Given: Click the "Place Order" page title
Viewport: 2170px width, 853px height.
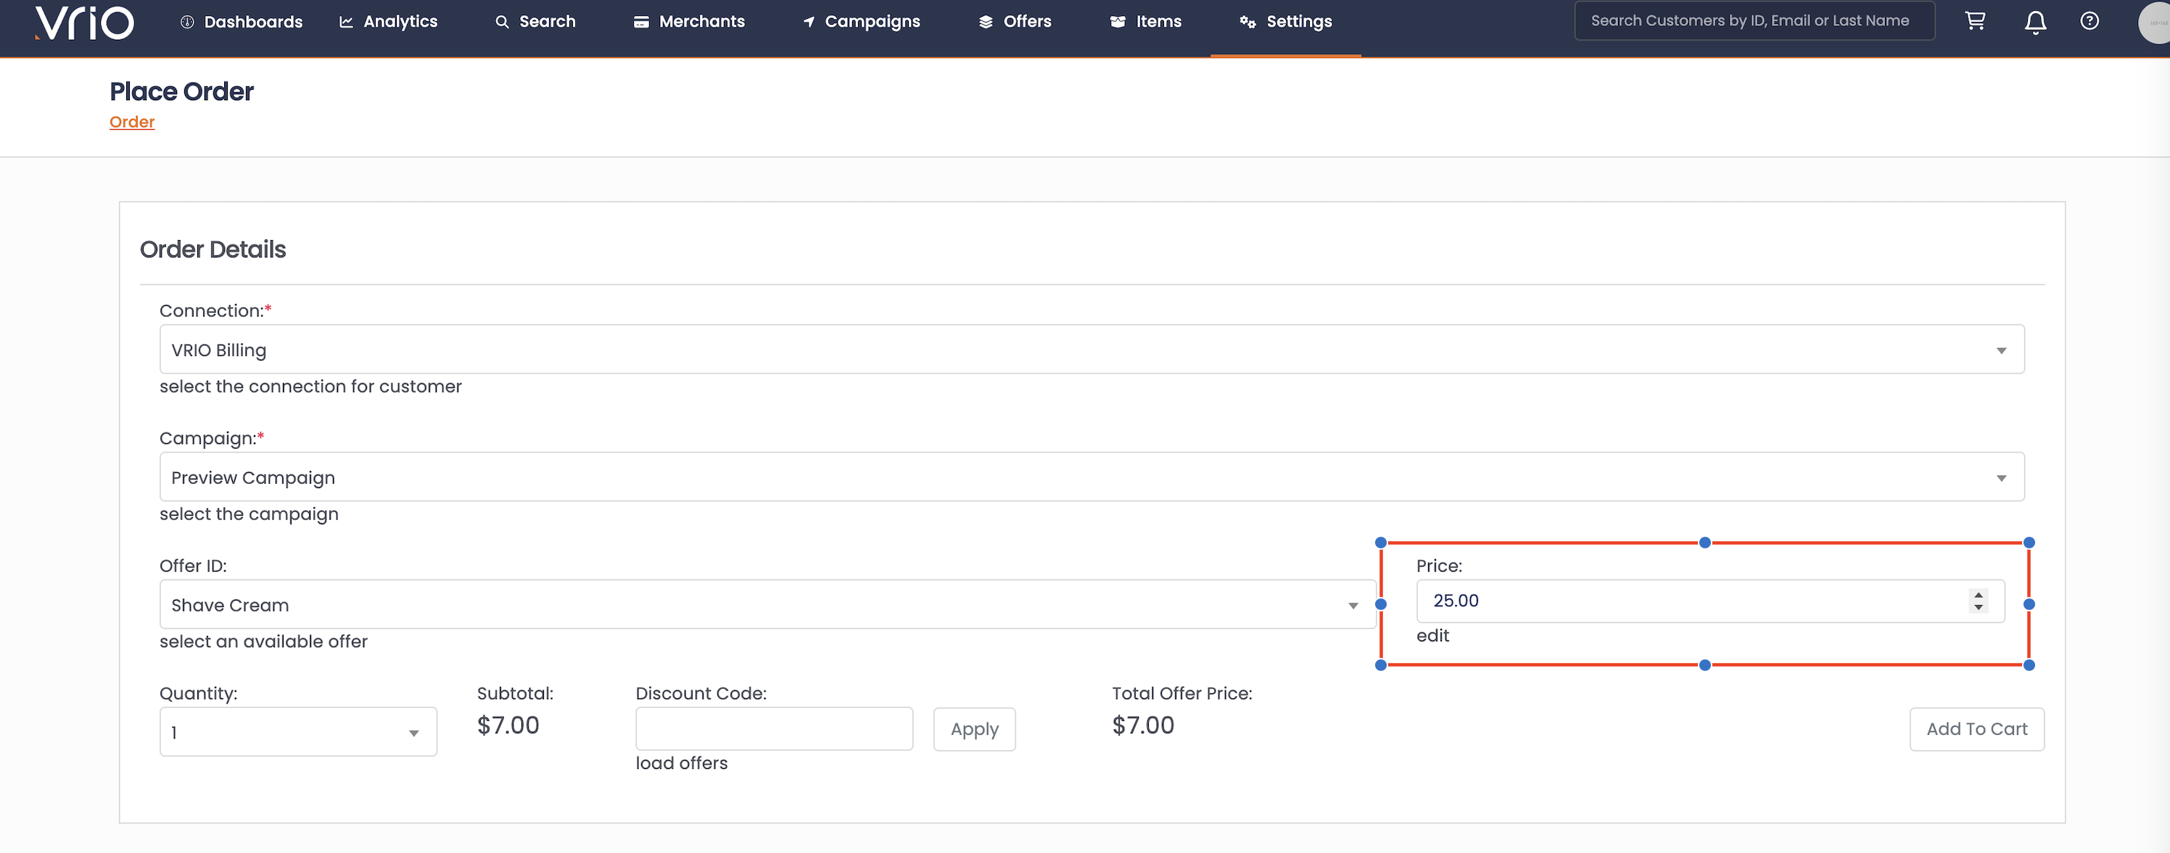Looking at the screenshot, I should [x=181, y=91].
